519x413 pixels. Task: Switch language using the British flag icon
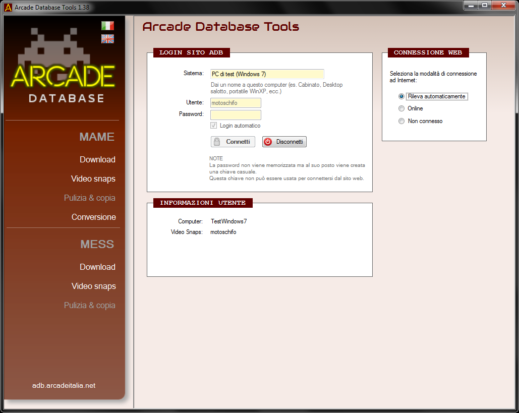pos(107,39)
